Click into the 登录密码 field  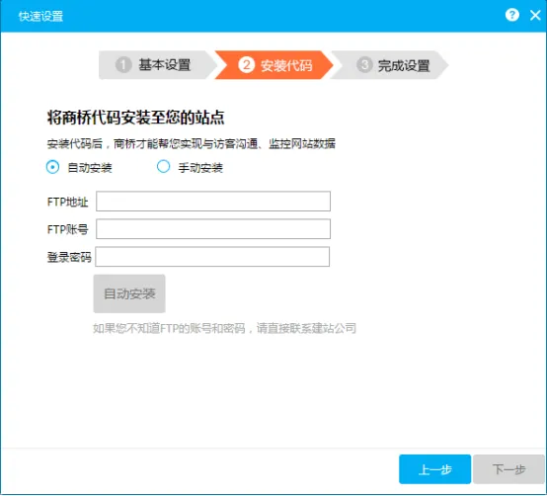(212, 257)
